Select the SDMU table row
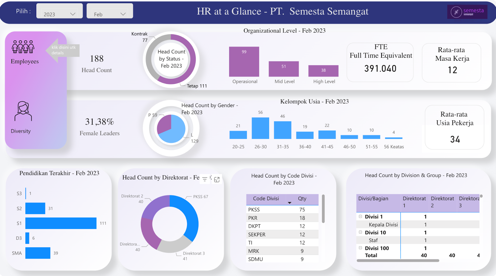 tap(282, 259)
